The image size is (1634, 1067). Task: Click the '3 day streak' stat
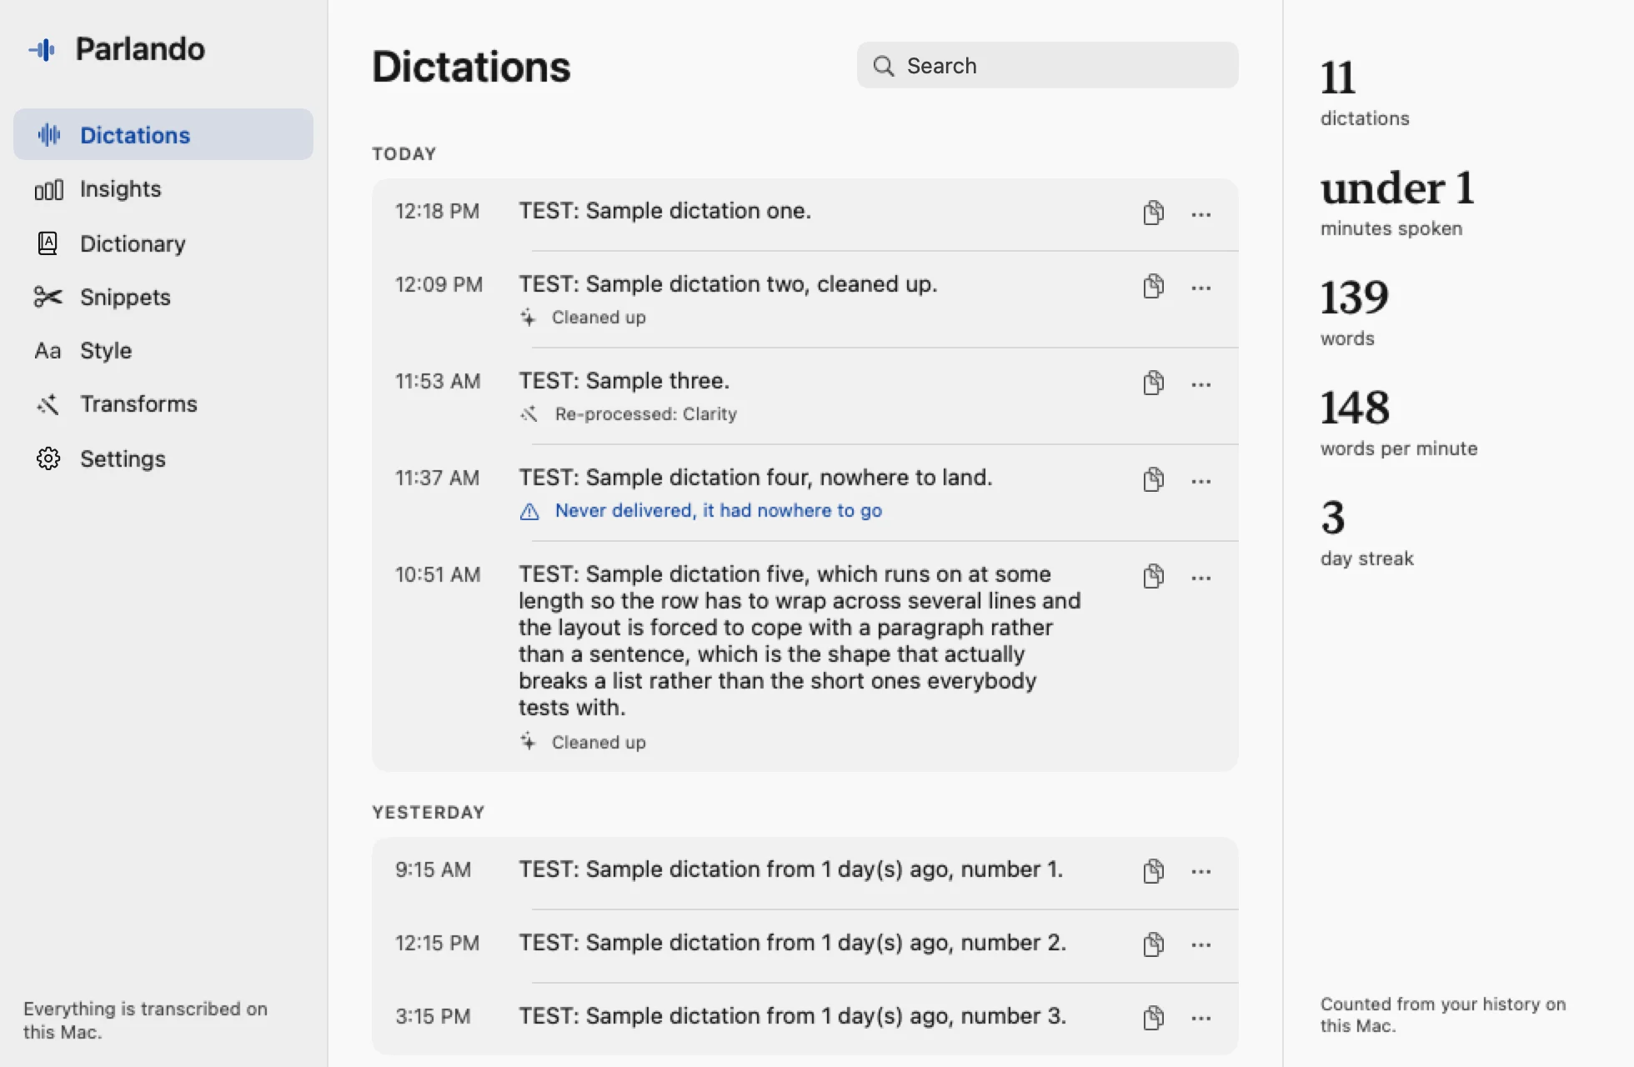1367,533
